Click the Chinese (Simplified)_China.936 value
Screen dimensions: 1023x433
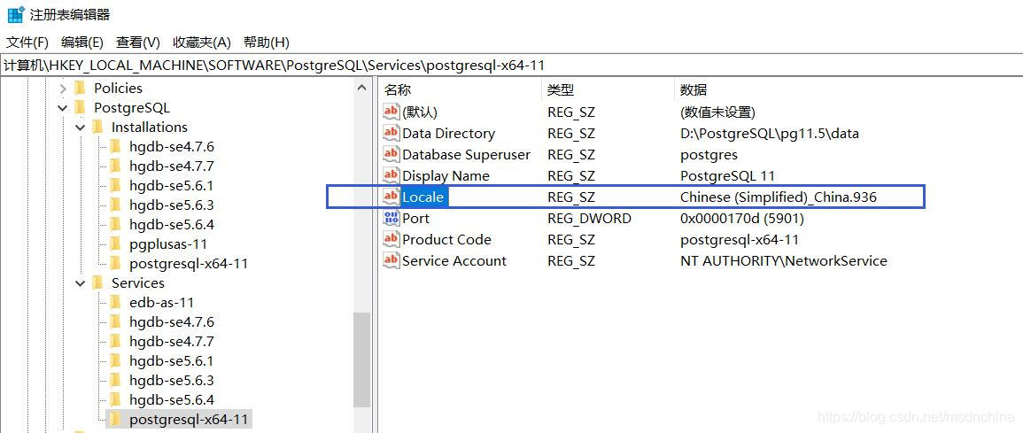tap(778, 197)
